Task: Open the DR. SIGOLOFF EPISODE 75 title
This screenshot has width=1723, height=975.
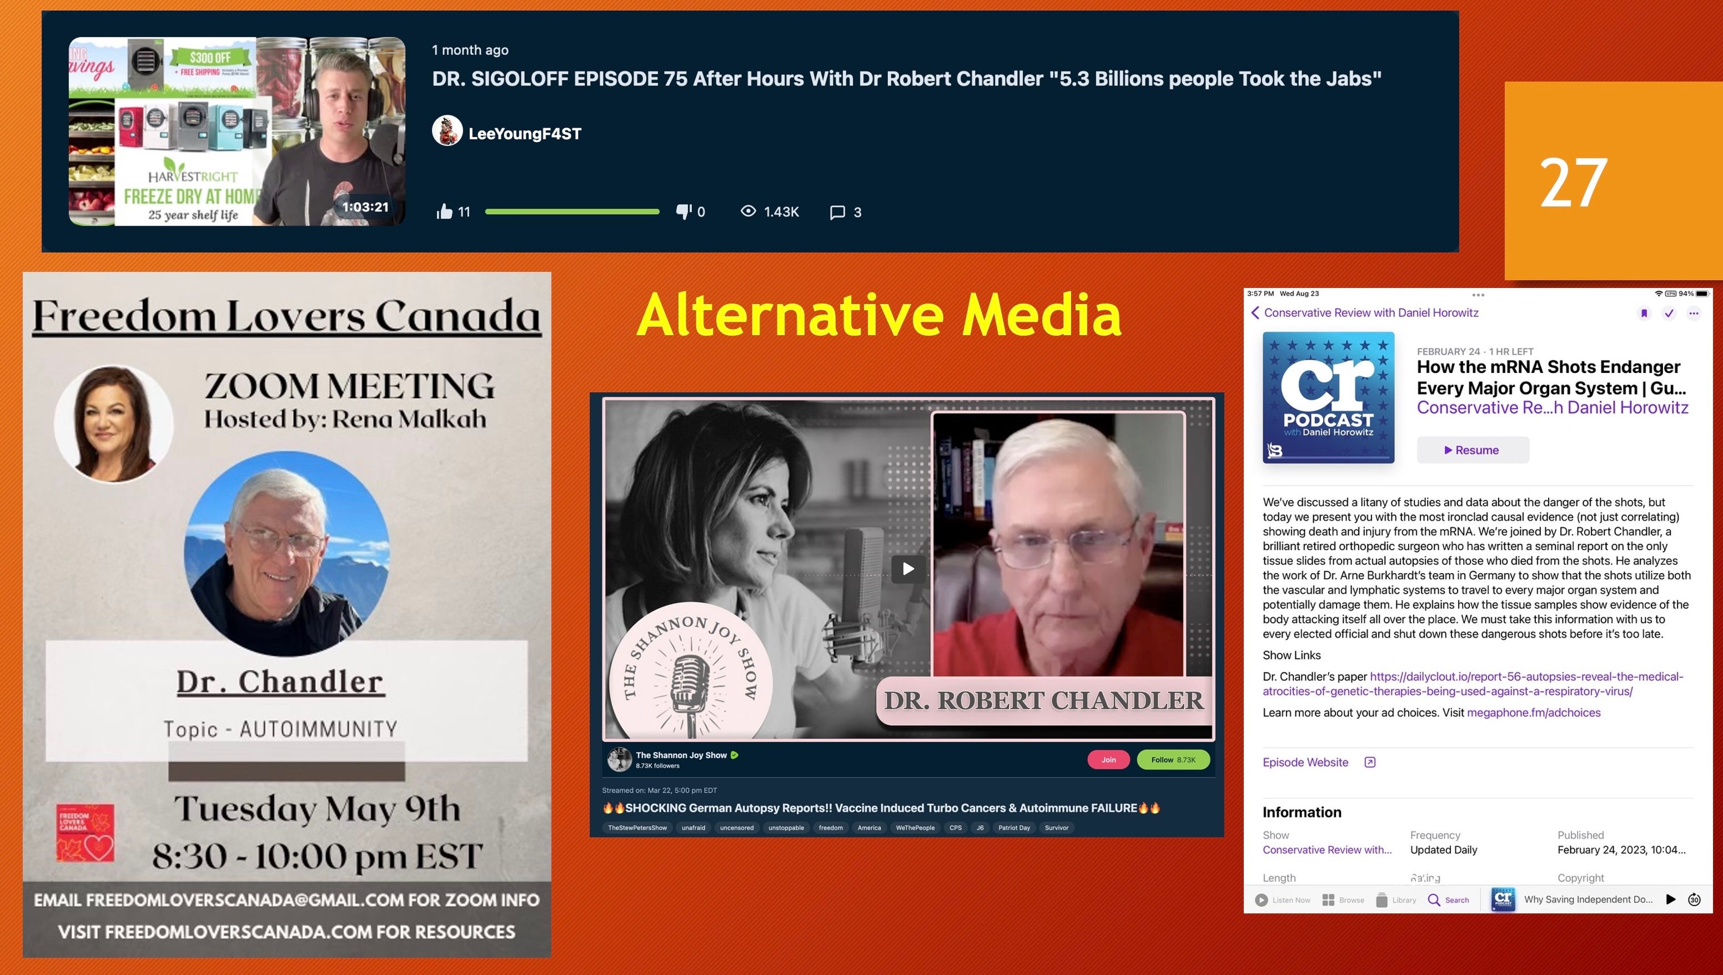Action: click(x=906, y=78)
